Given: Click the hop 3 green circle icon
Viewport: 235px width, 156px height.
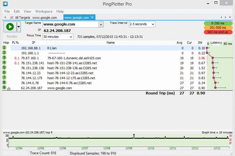Looking at the screenshot, I should (x=4, y=57).
